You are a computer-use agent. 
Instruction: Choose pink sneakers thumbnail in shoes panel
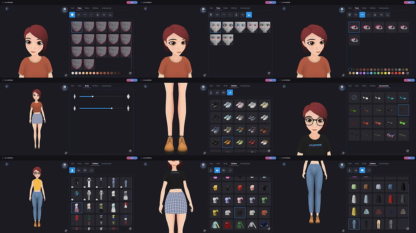pos(240,105)
